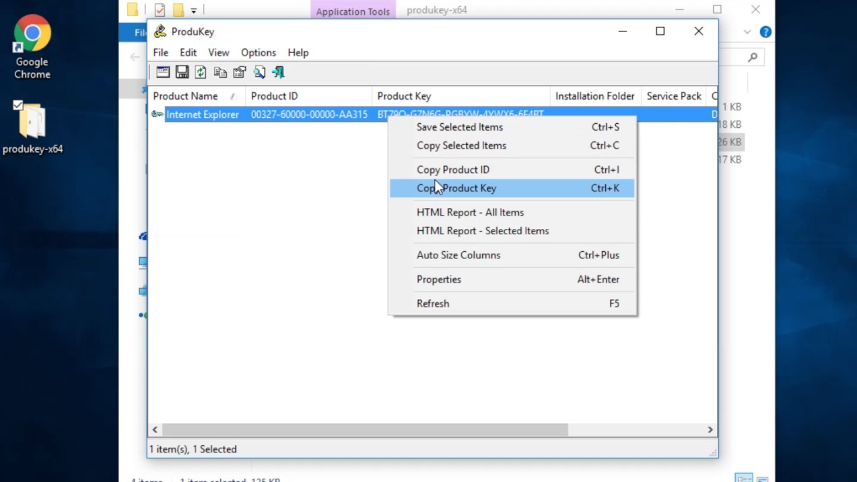Open the View menu in ProduKey
This screenshot has width=857, height=482.
click(218, 52)
